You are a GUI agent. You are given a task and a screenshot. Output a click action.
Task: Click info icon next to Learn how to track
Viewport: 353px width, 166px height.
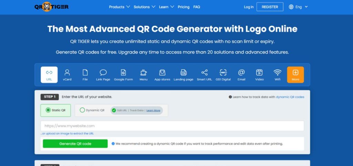(x=230, y=97)
